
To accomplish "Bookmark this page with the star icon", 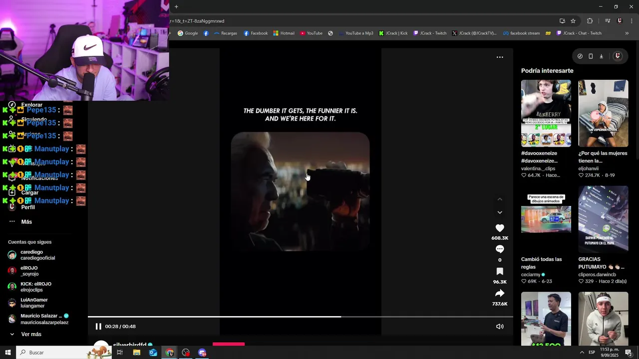I will tap(573, 21).
